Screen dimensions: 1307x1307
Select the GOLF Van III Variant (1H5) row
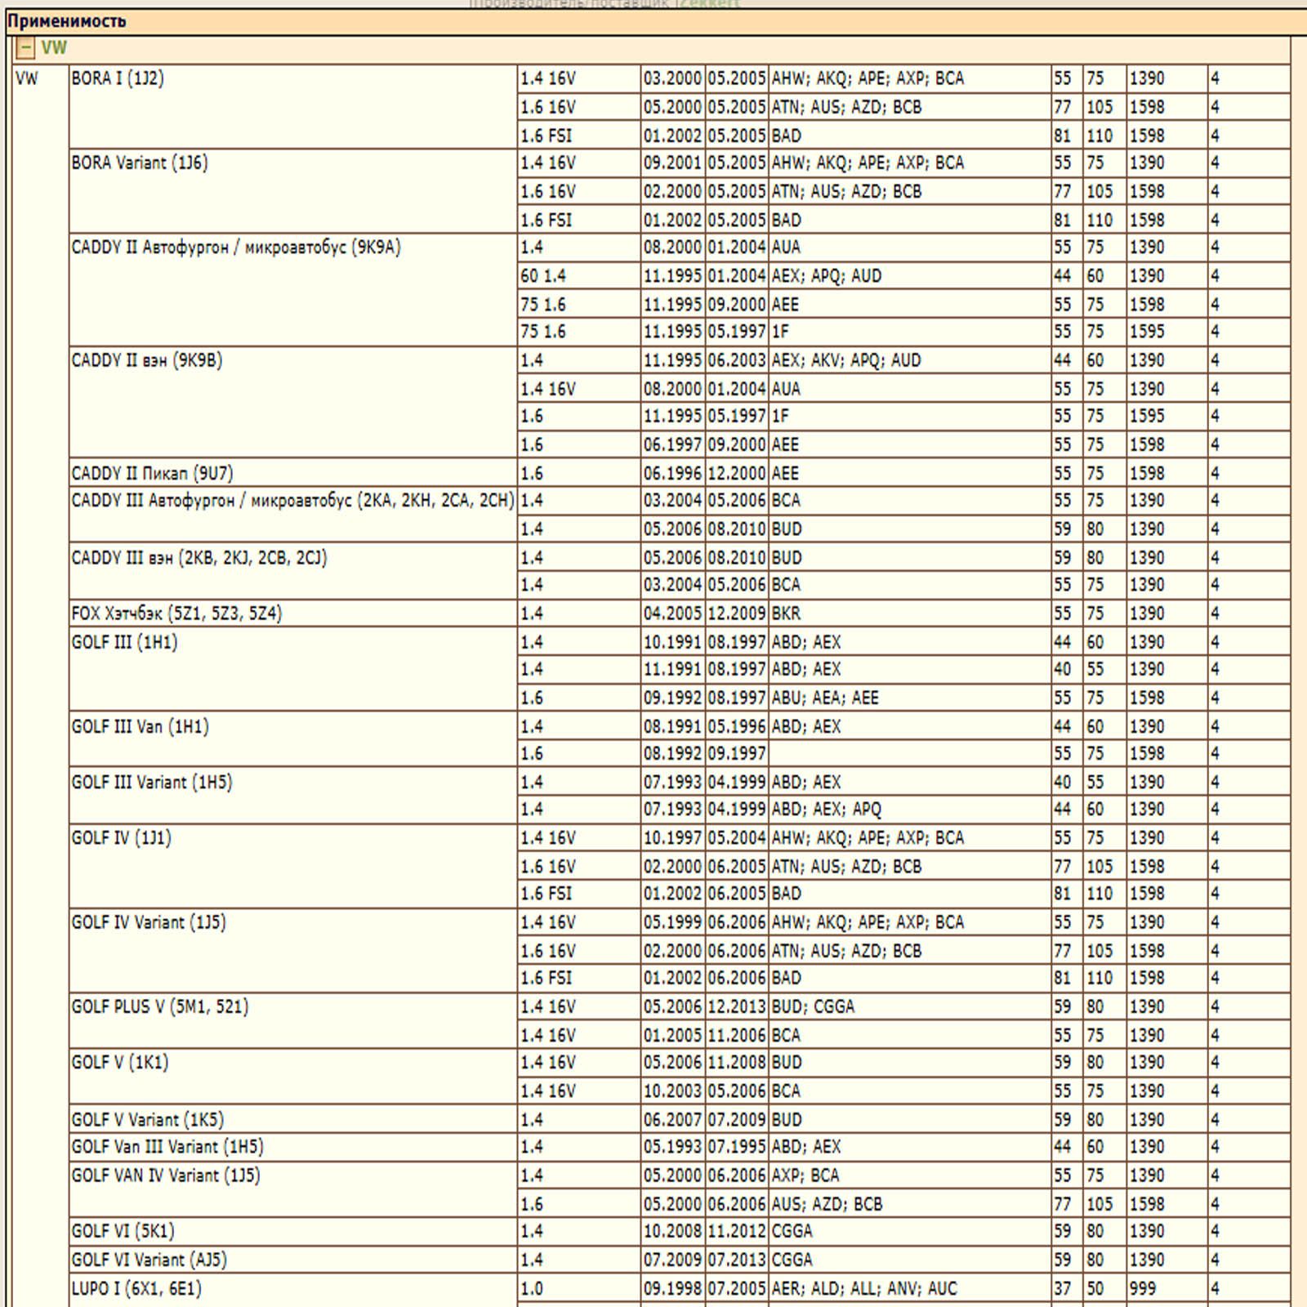point(167,1147)
